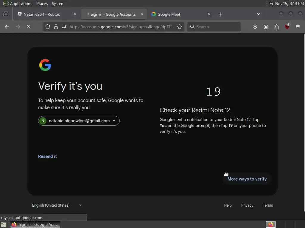Open Privacy link in footer
This screenshot has width=305, height=228.
click(247, 205)
